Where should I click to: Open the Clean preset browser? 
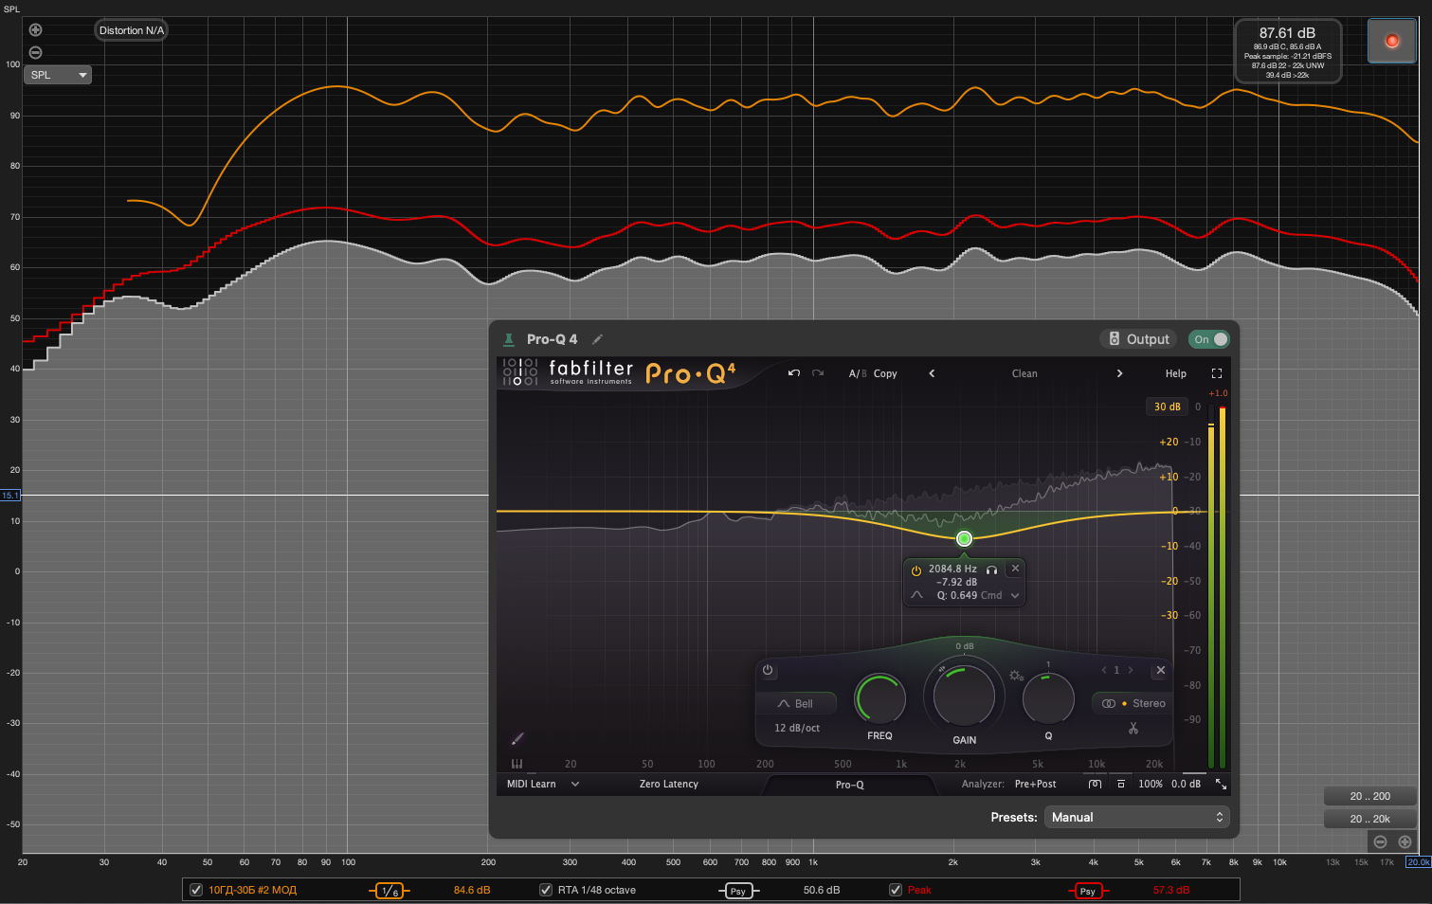tap(1024, 373)
